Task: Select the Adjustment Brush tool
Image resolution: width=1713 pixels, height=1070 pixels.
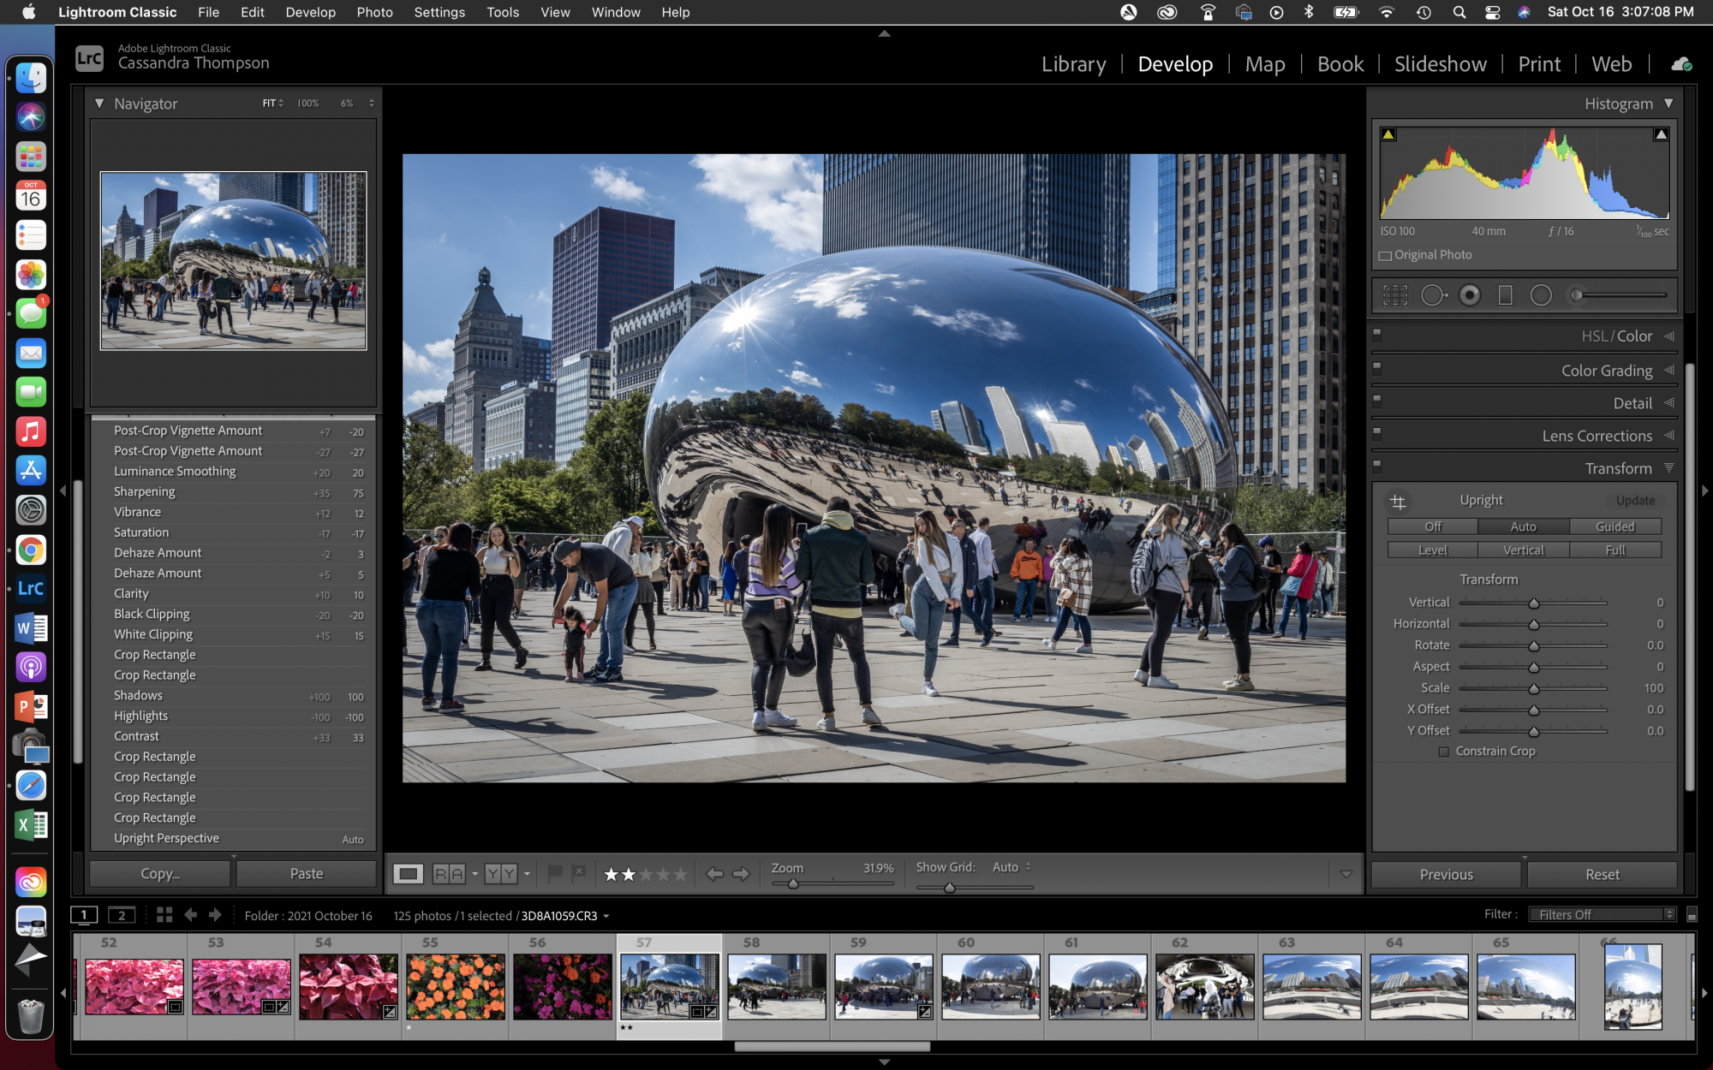Action: coord(1617,295)
